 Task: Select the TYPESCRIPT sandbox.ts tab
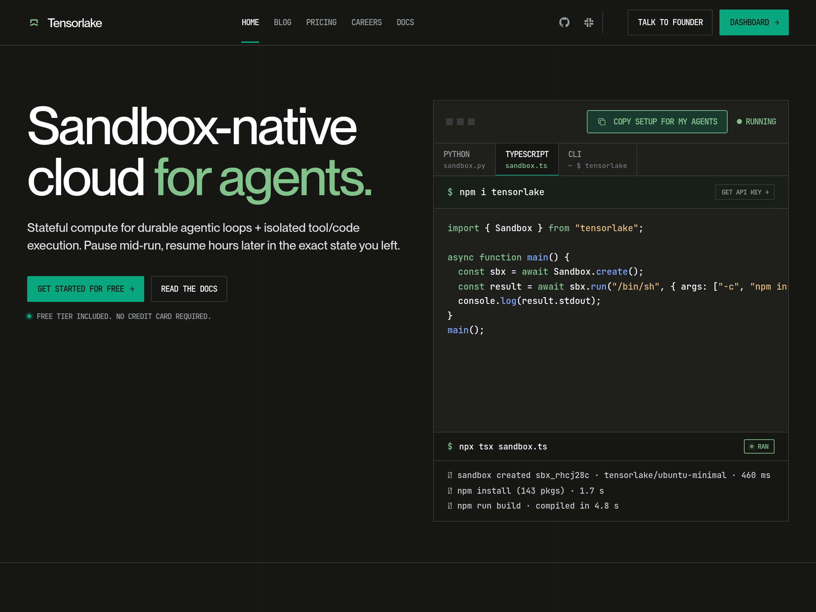point(527,159)
